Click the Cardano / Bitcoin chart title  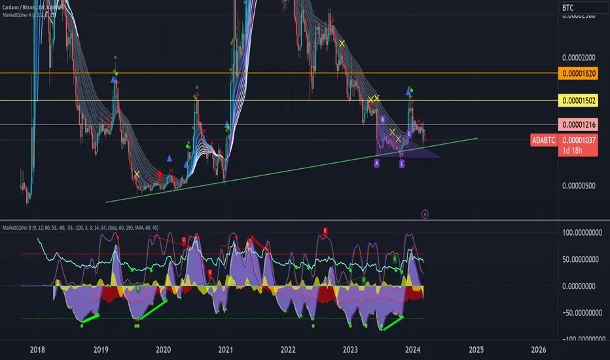point(33,7)
